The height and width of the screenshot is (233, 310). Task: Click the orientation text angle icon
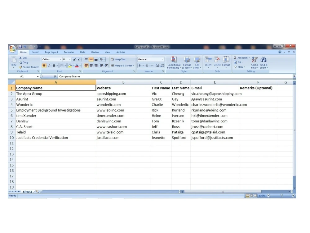pyautogui.click(x=101, y=59)
